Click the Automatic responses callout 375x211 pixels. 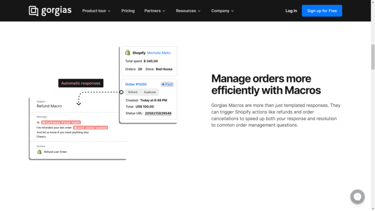click(81, 83)
